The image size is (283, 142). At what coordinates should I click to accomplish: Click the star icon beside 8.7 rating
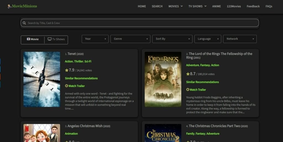coord(188,74)
